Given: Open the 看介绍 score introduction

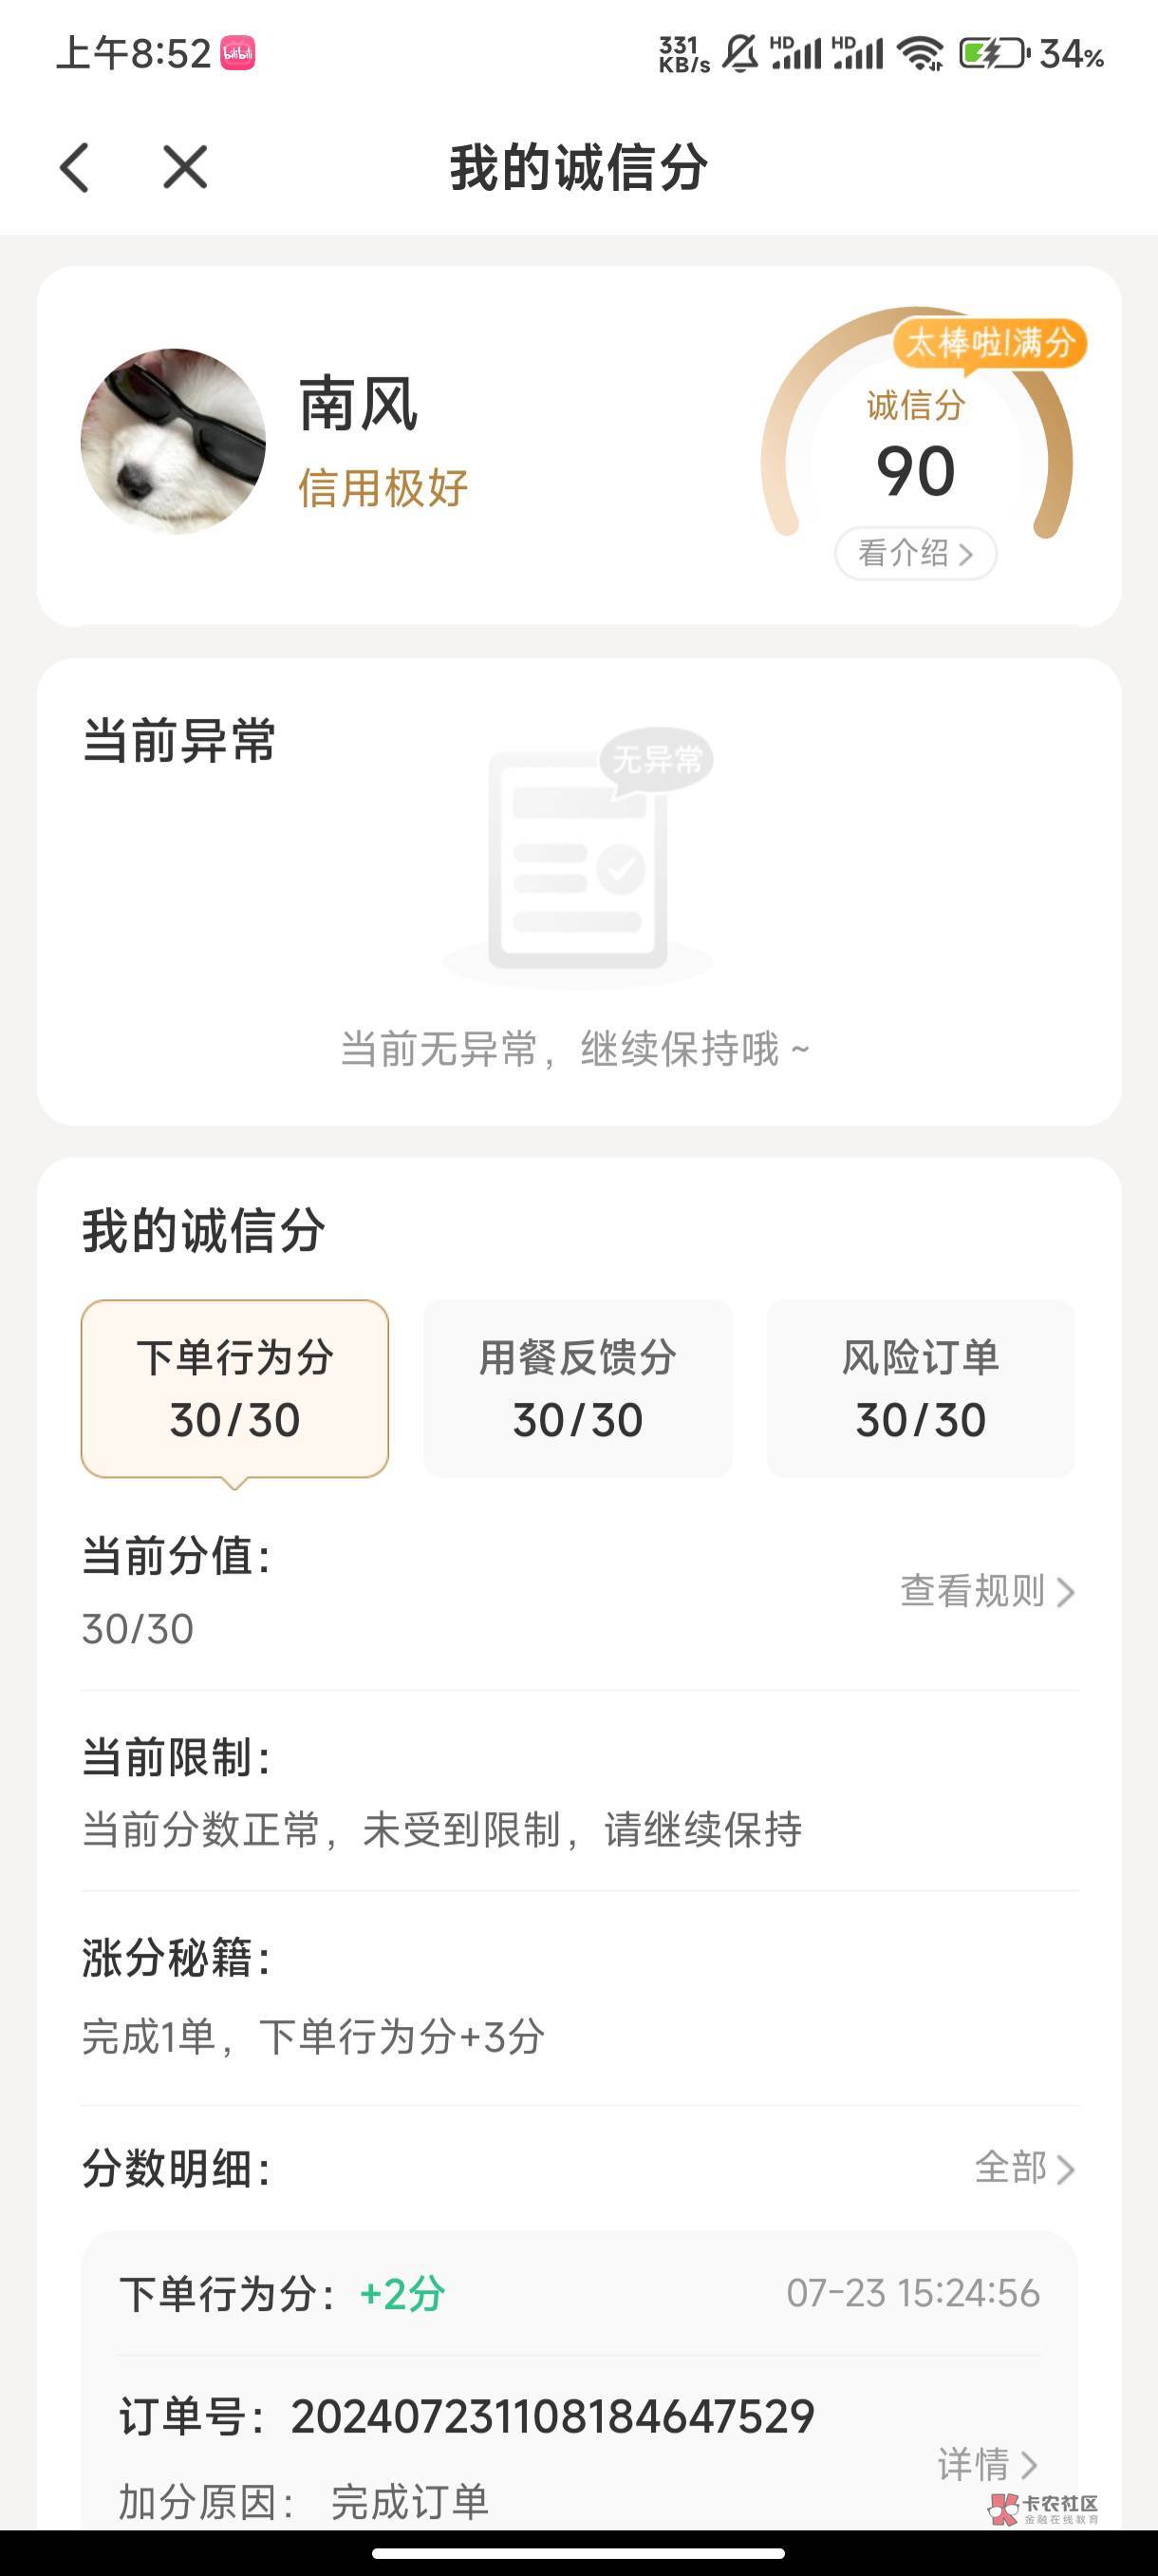Looking at the screenshot, I should pos(915,553).
